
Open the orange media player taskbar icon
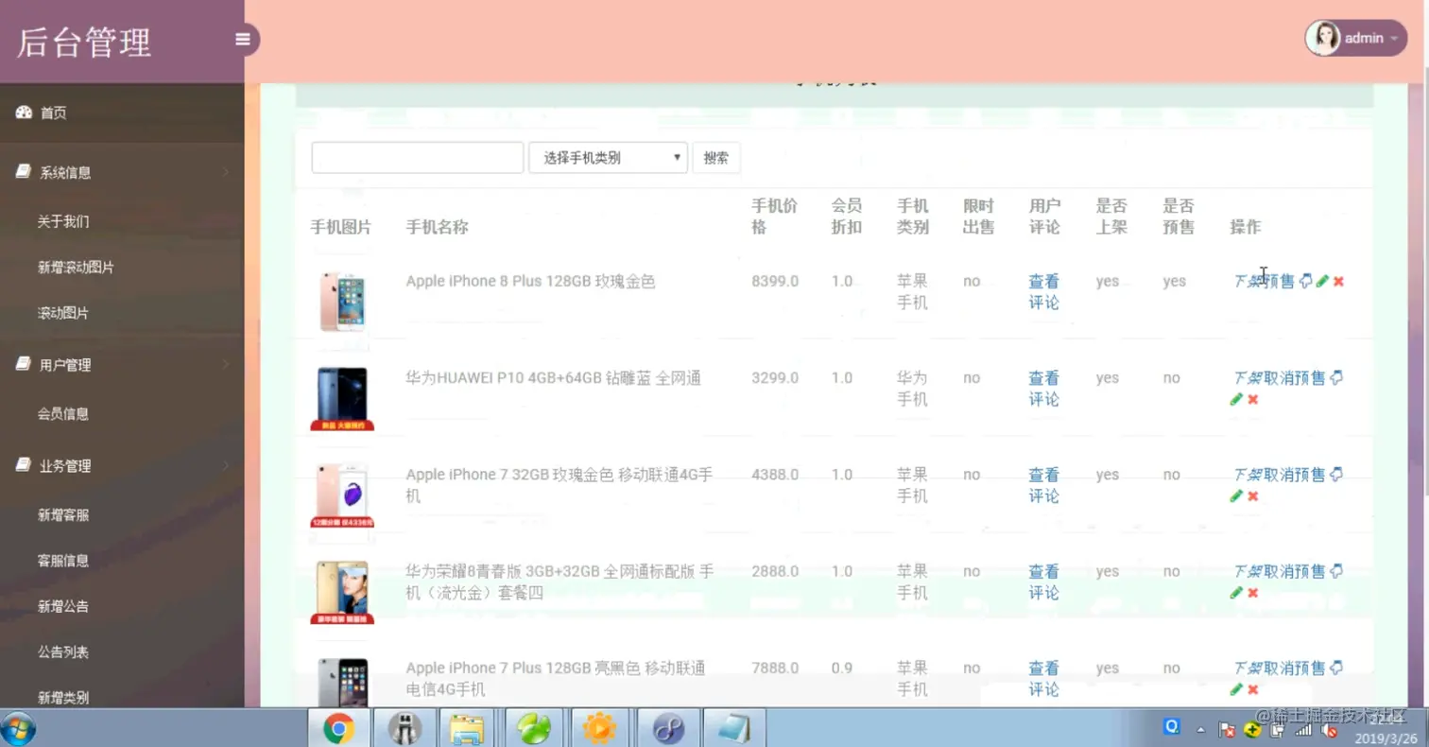(x=599, y=728)
